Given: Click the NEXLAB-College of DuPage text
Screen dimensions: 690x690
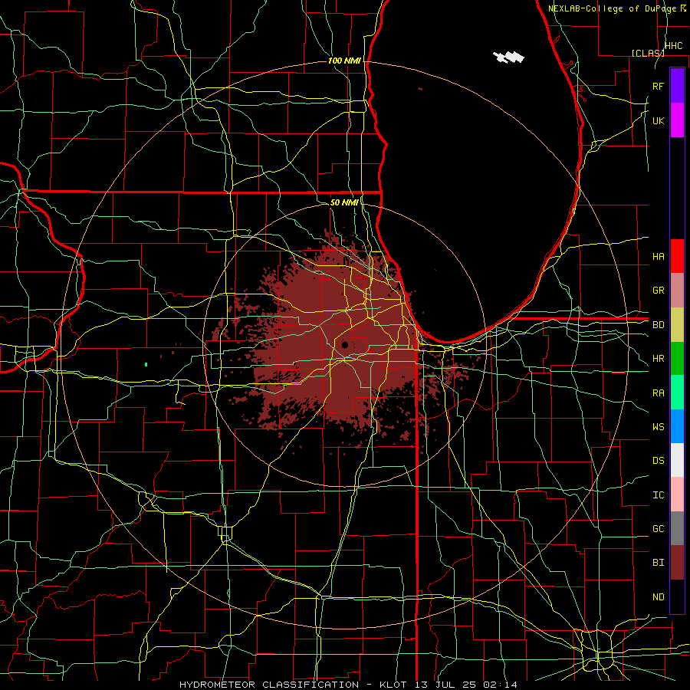Looking at the screenshot, I should (x=613, y=8).
